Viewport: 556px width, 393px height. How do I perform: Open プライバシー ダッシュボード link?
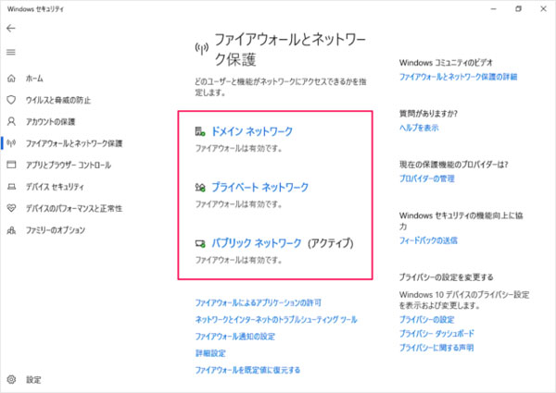[x=436, y=334]
